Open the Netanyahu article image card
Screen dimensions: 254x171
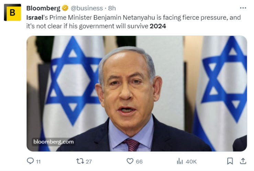point(137,94)
